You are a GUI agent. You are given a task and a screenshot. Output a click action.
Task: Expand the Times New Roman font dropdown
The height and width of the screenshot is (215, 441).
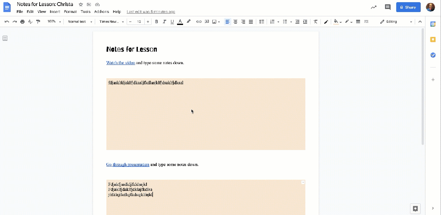[x=111, y=21]
